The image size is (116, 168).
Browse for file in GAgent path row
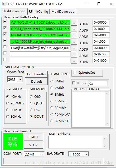(74, 48)
